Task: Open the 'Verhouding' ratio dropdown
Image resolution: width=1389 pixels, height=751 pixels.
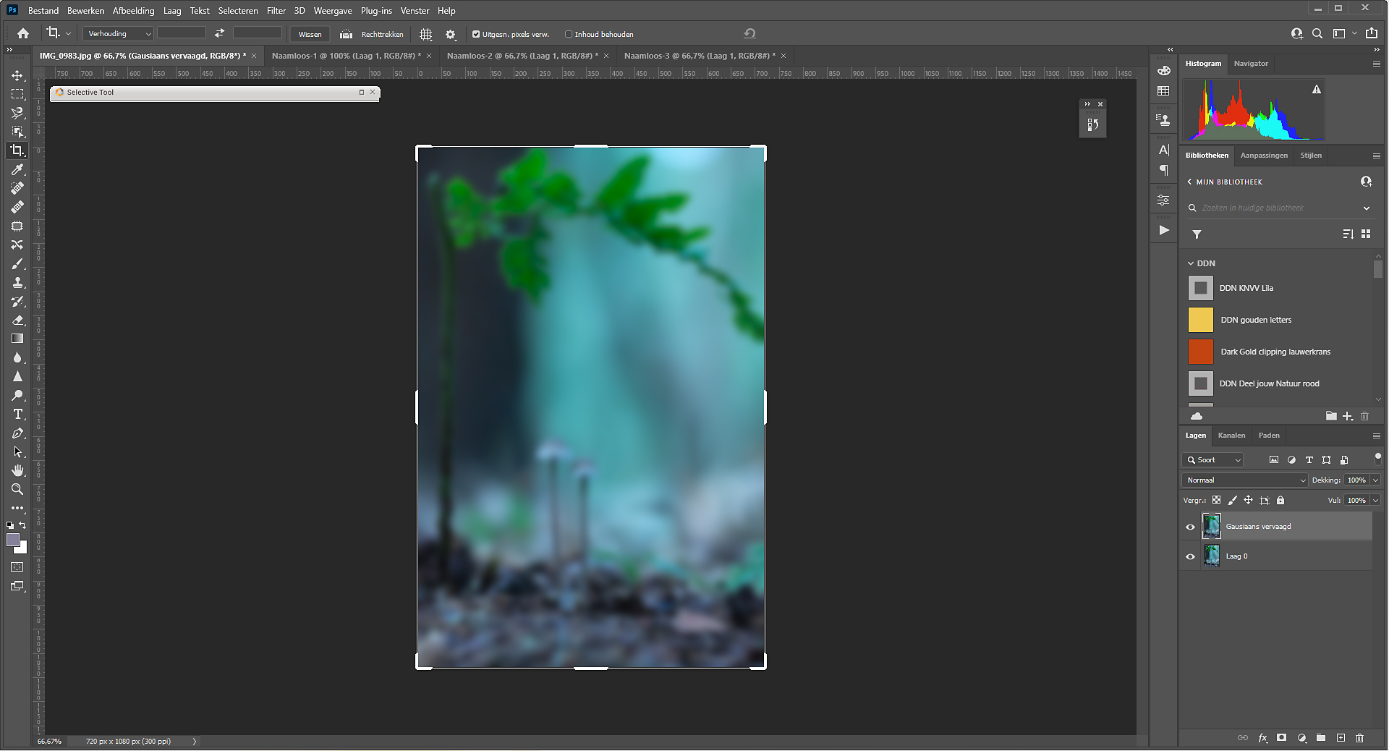Action: pos(119,34)
